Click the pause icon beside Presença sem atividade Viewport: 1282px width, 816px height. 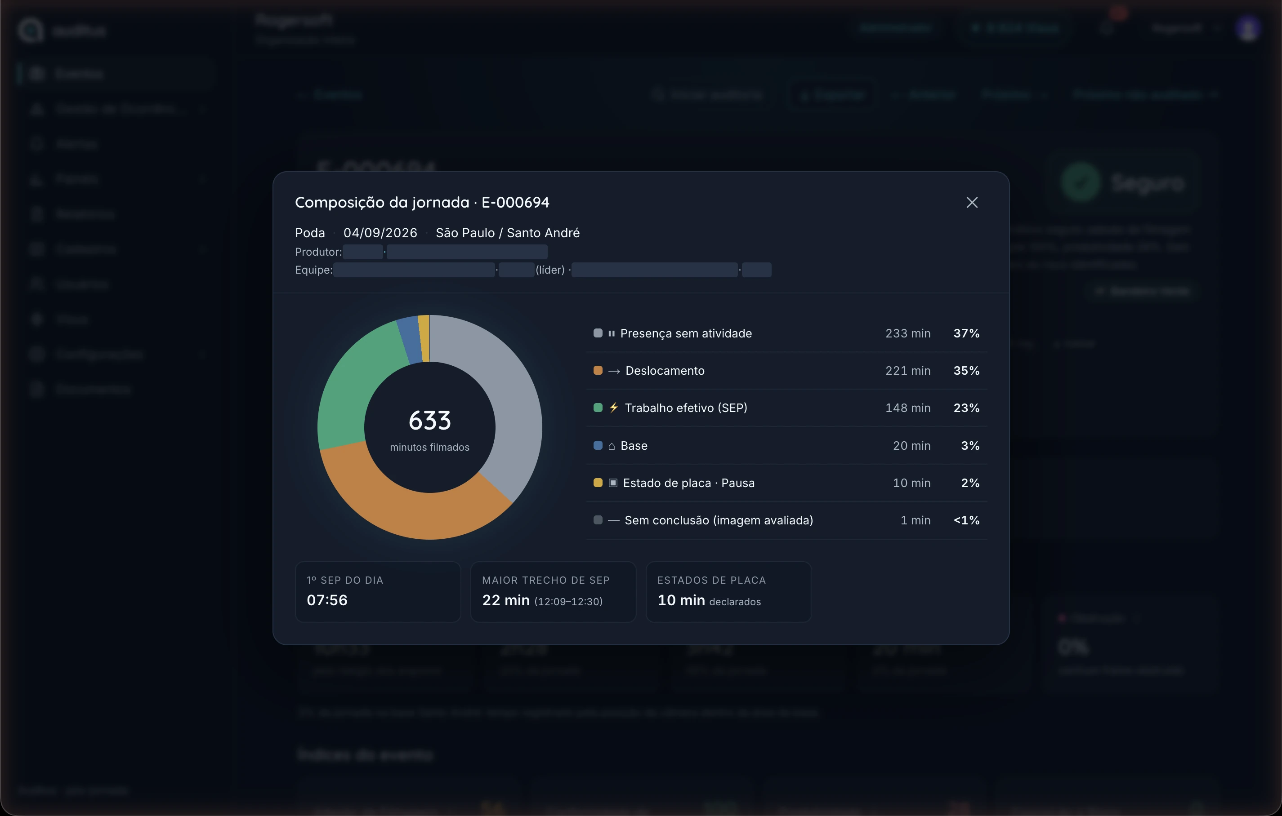[611, 333]
